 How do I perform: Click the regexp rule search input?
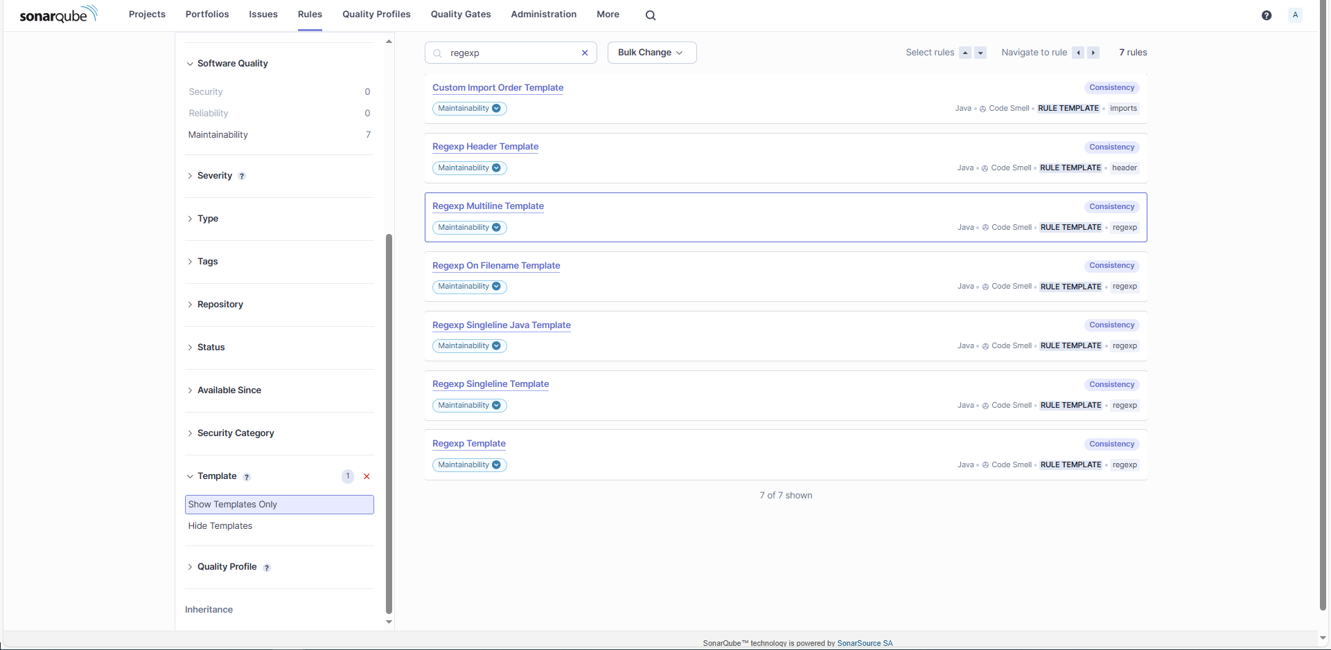point(511,53)
